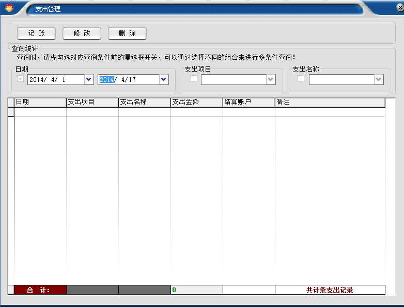Viewport: 404px width, 307px height.
Task: Enable the 支出项目 filter checkbox
Action: coord(194,79)
